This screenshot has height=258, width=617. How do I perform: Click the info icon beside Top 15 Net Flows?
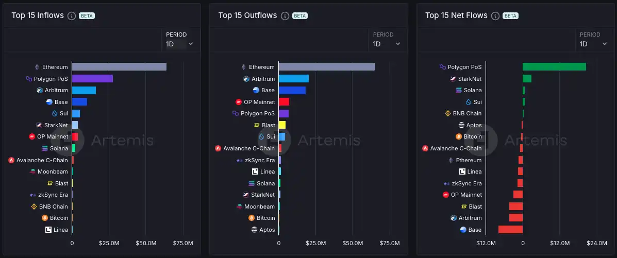click(x=495, y=15)
